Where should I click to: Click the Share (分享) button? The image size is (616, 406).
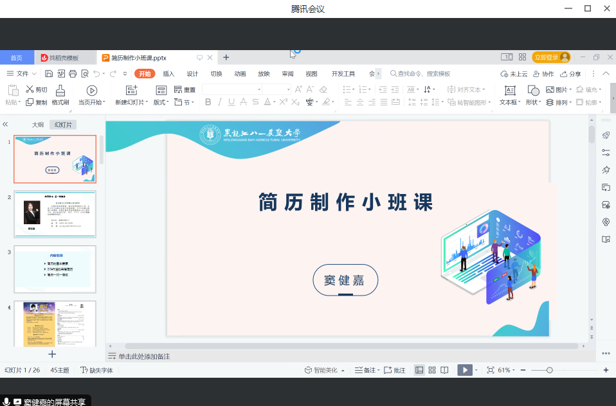point(571,74)
